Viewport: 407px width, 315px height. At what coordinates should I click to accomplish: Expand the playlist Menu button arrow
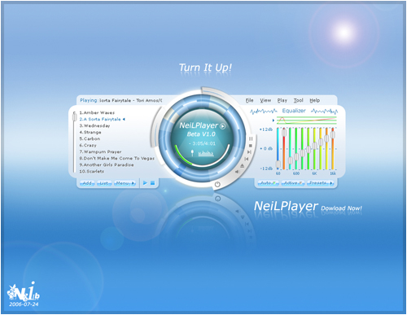click(x=133, y=183)
